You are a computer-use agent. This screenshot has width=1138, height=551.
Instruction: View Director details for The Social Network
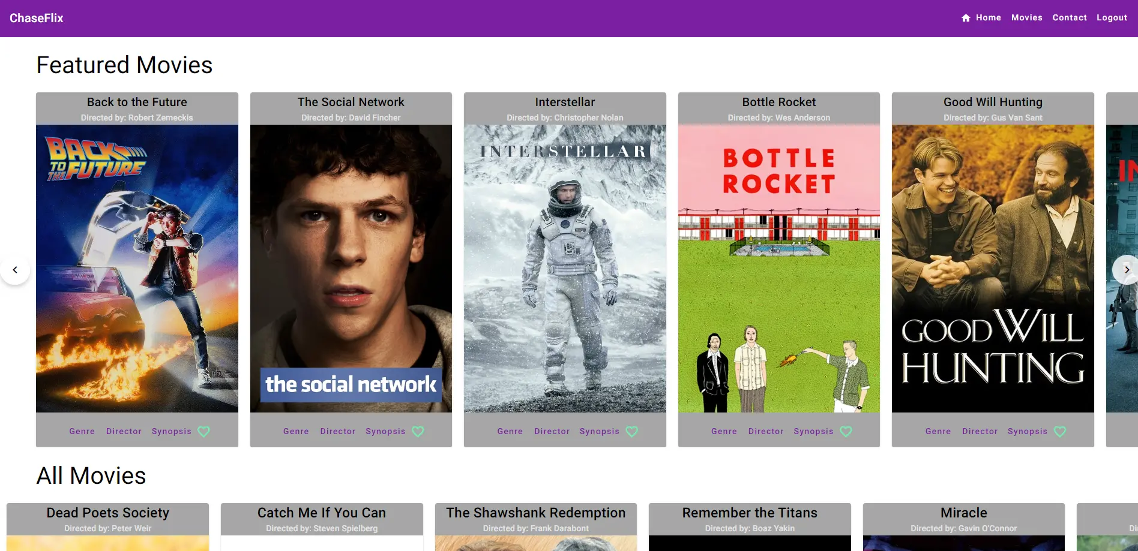click(x=338, y=432)
